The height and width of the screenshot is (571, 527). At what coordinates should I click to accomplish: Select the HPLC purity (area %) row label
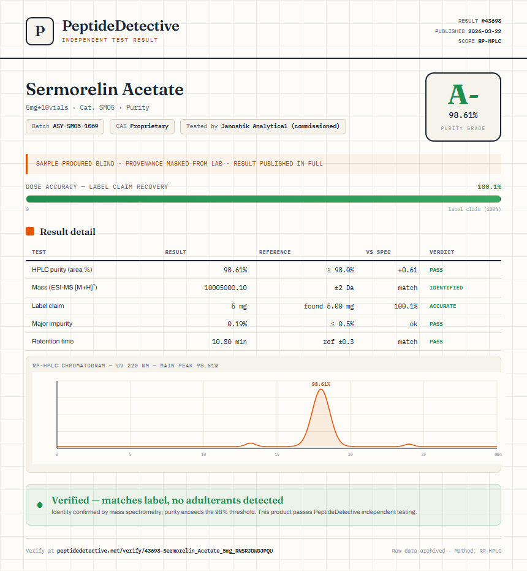coord(62,269)
